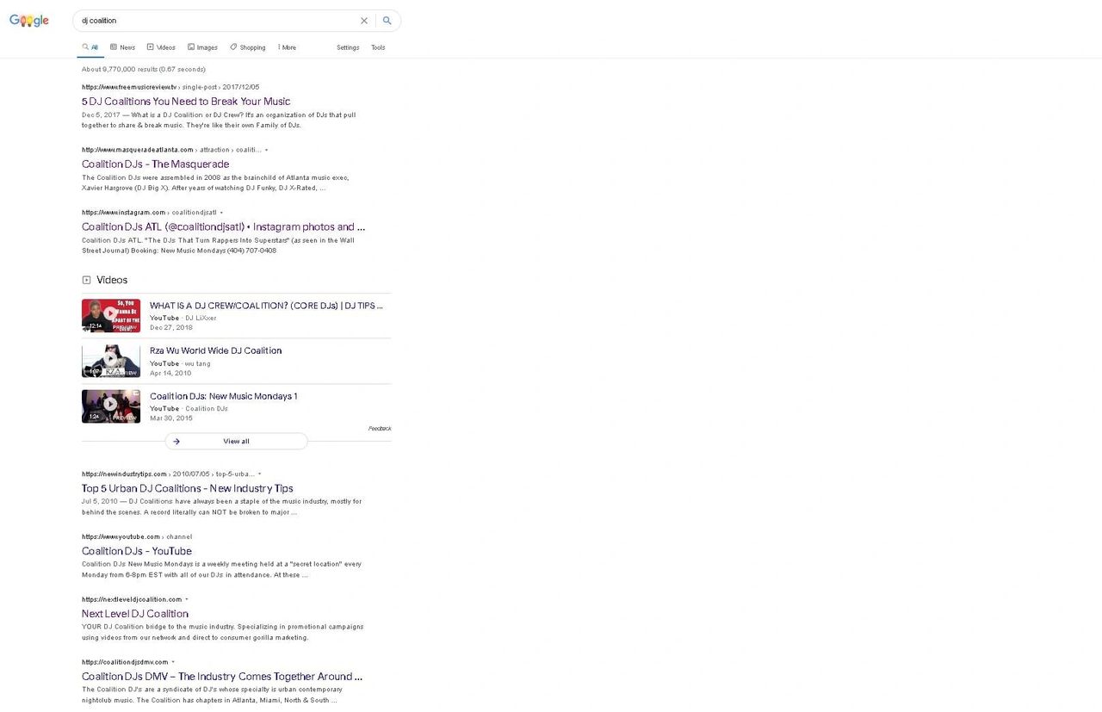Image resolution: width=1102 pixels, height=712 pixels.
Task: Click the "Mar 30, 2015" video date
Action: click(x=171, y=418)
